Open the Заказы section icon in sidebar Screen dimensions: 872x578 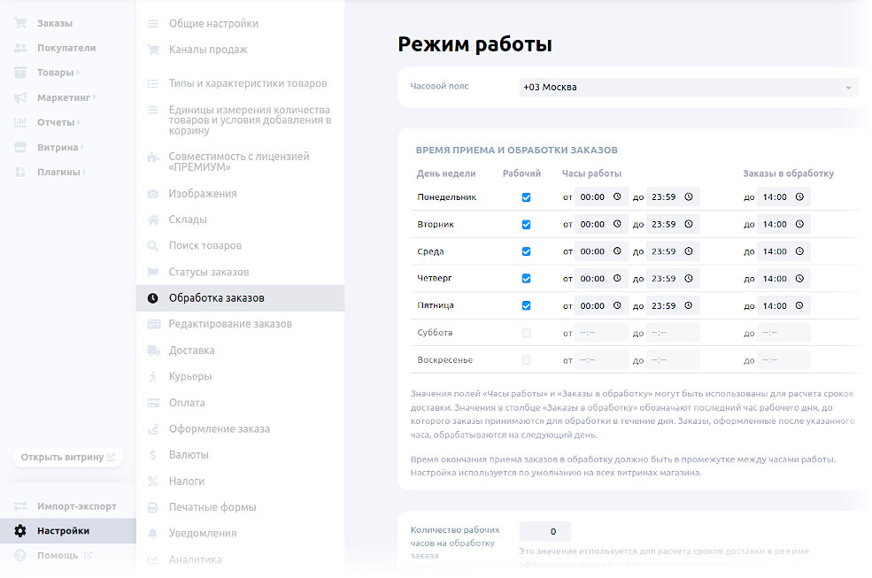(19, 22)
